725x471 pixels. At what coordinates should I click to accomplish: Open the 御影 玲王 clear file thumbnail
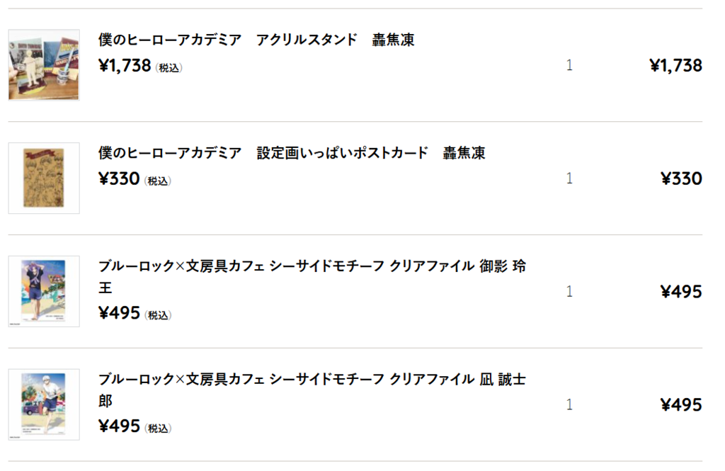point(44,292)
